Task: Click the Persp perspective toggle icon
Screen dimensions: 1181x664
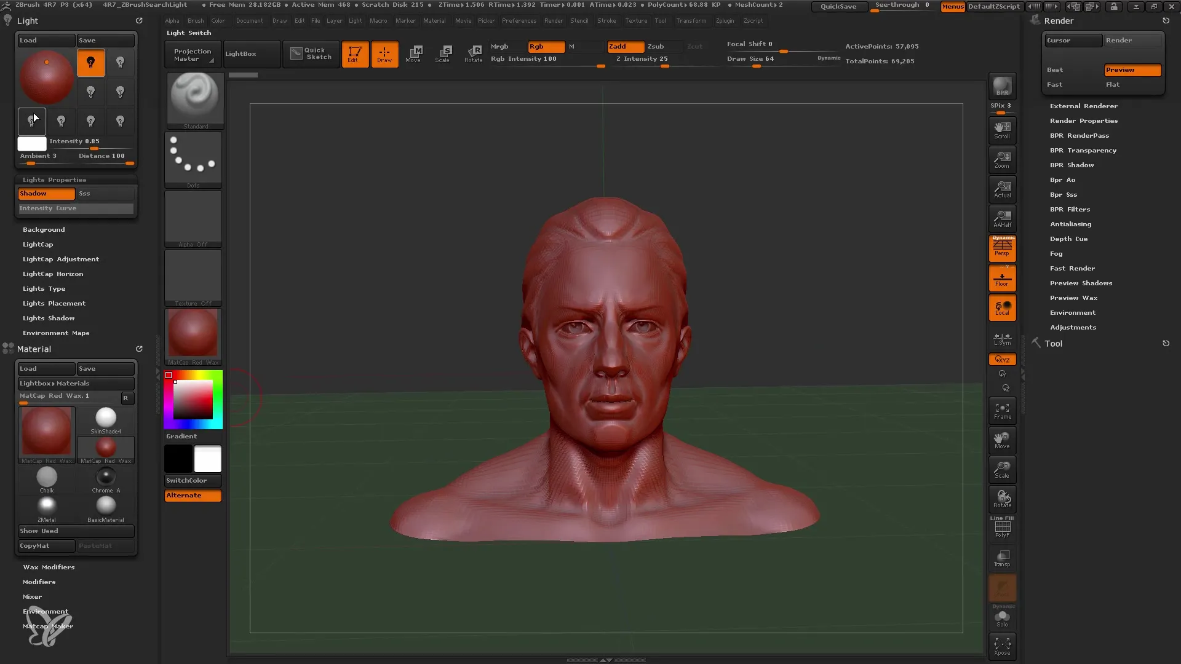Action: pyautogui.click(x=1002, y=248)
